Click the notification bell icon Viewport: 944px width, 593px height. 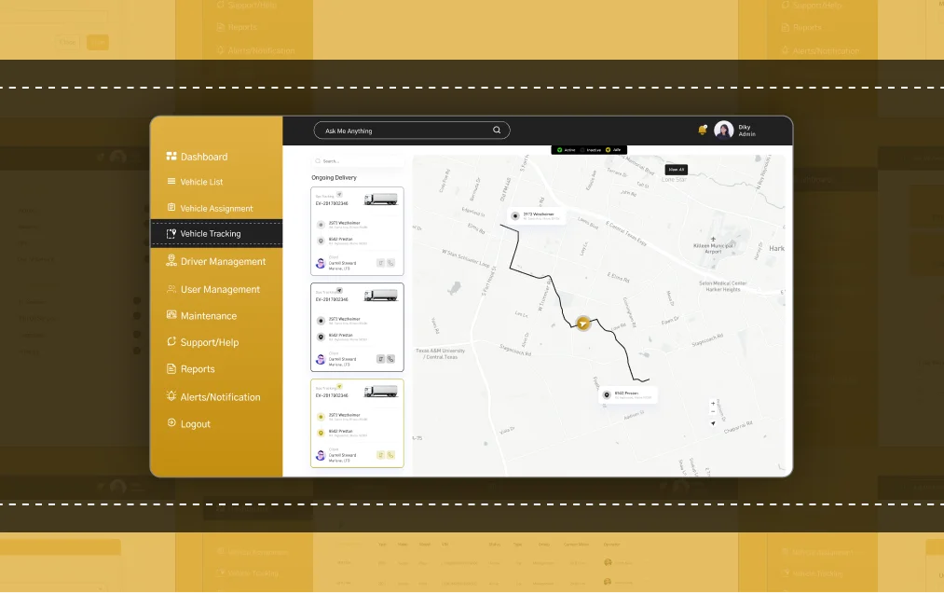point(702,131)
